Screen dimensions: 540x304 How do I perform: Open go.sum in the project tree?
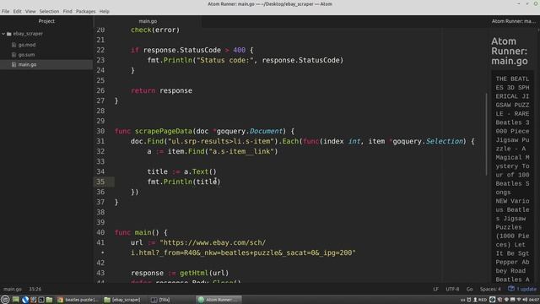[x=26, y=55]
